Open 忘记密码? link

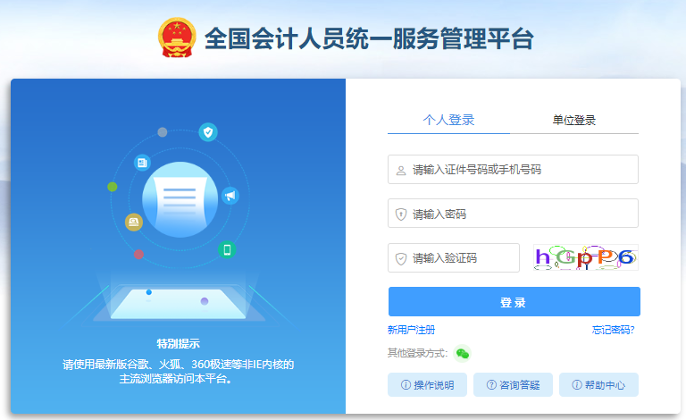[x=614, y=330]
